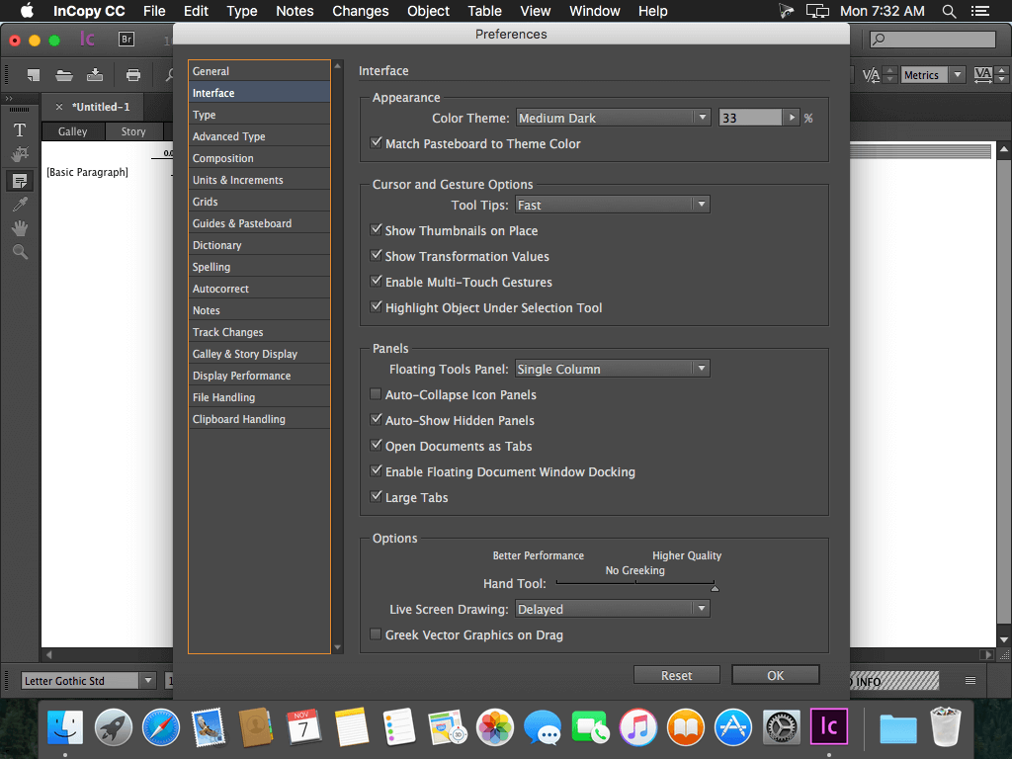
Task: Toggle Match Pasteboard to Theme Color
Action: click(x=376, y=143)
